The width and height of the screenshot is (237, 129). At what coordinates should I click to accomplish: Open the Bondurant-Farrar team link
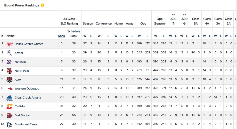coord(26,125)
